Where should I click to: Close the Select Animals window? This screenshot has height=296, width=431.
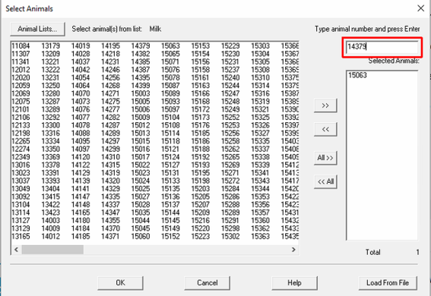[420, 8]
